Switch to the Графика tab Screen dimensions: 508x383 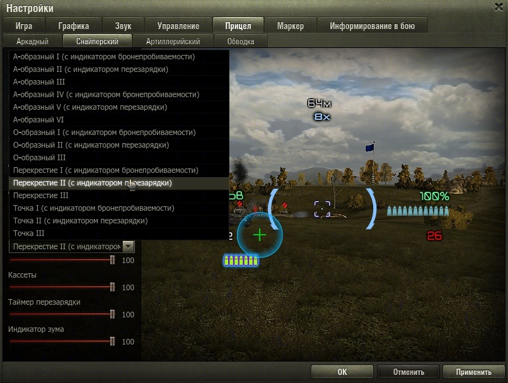[x=74, y=26]
